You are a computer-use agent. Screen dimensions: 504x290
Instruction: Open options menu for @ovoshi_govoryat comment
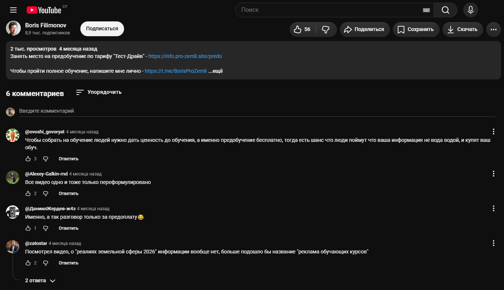(494, 132)
